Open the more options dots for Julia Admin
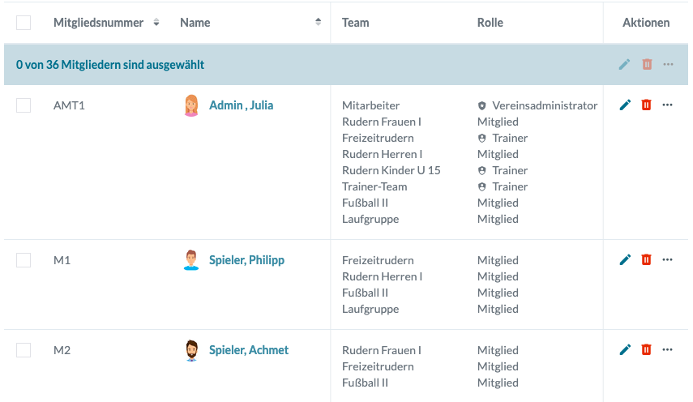The image size is (693, 402). (668, 105)
